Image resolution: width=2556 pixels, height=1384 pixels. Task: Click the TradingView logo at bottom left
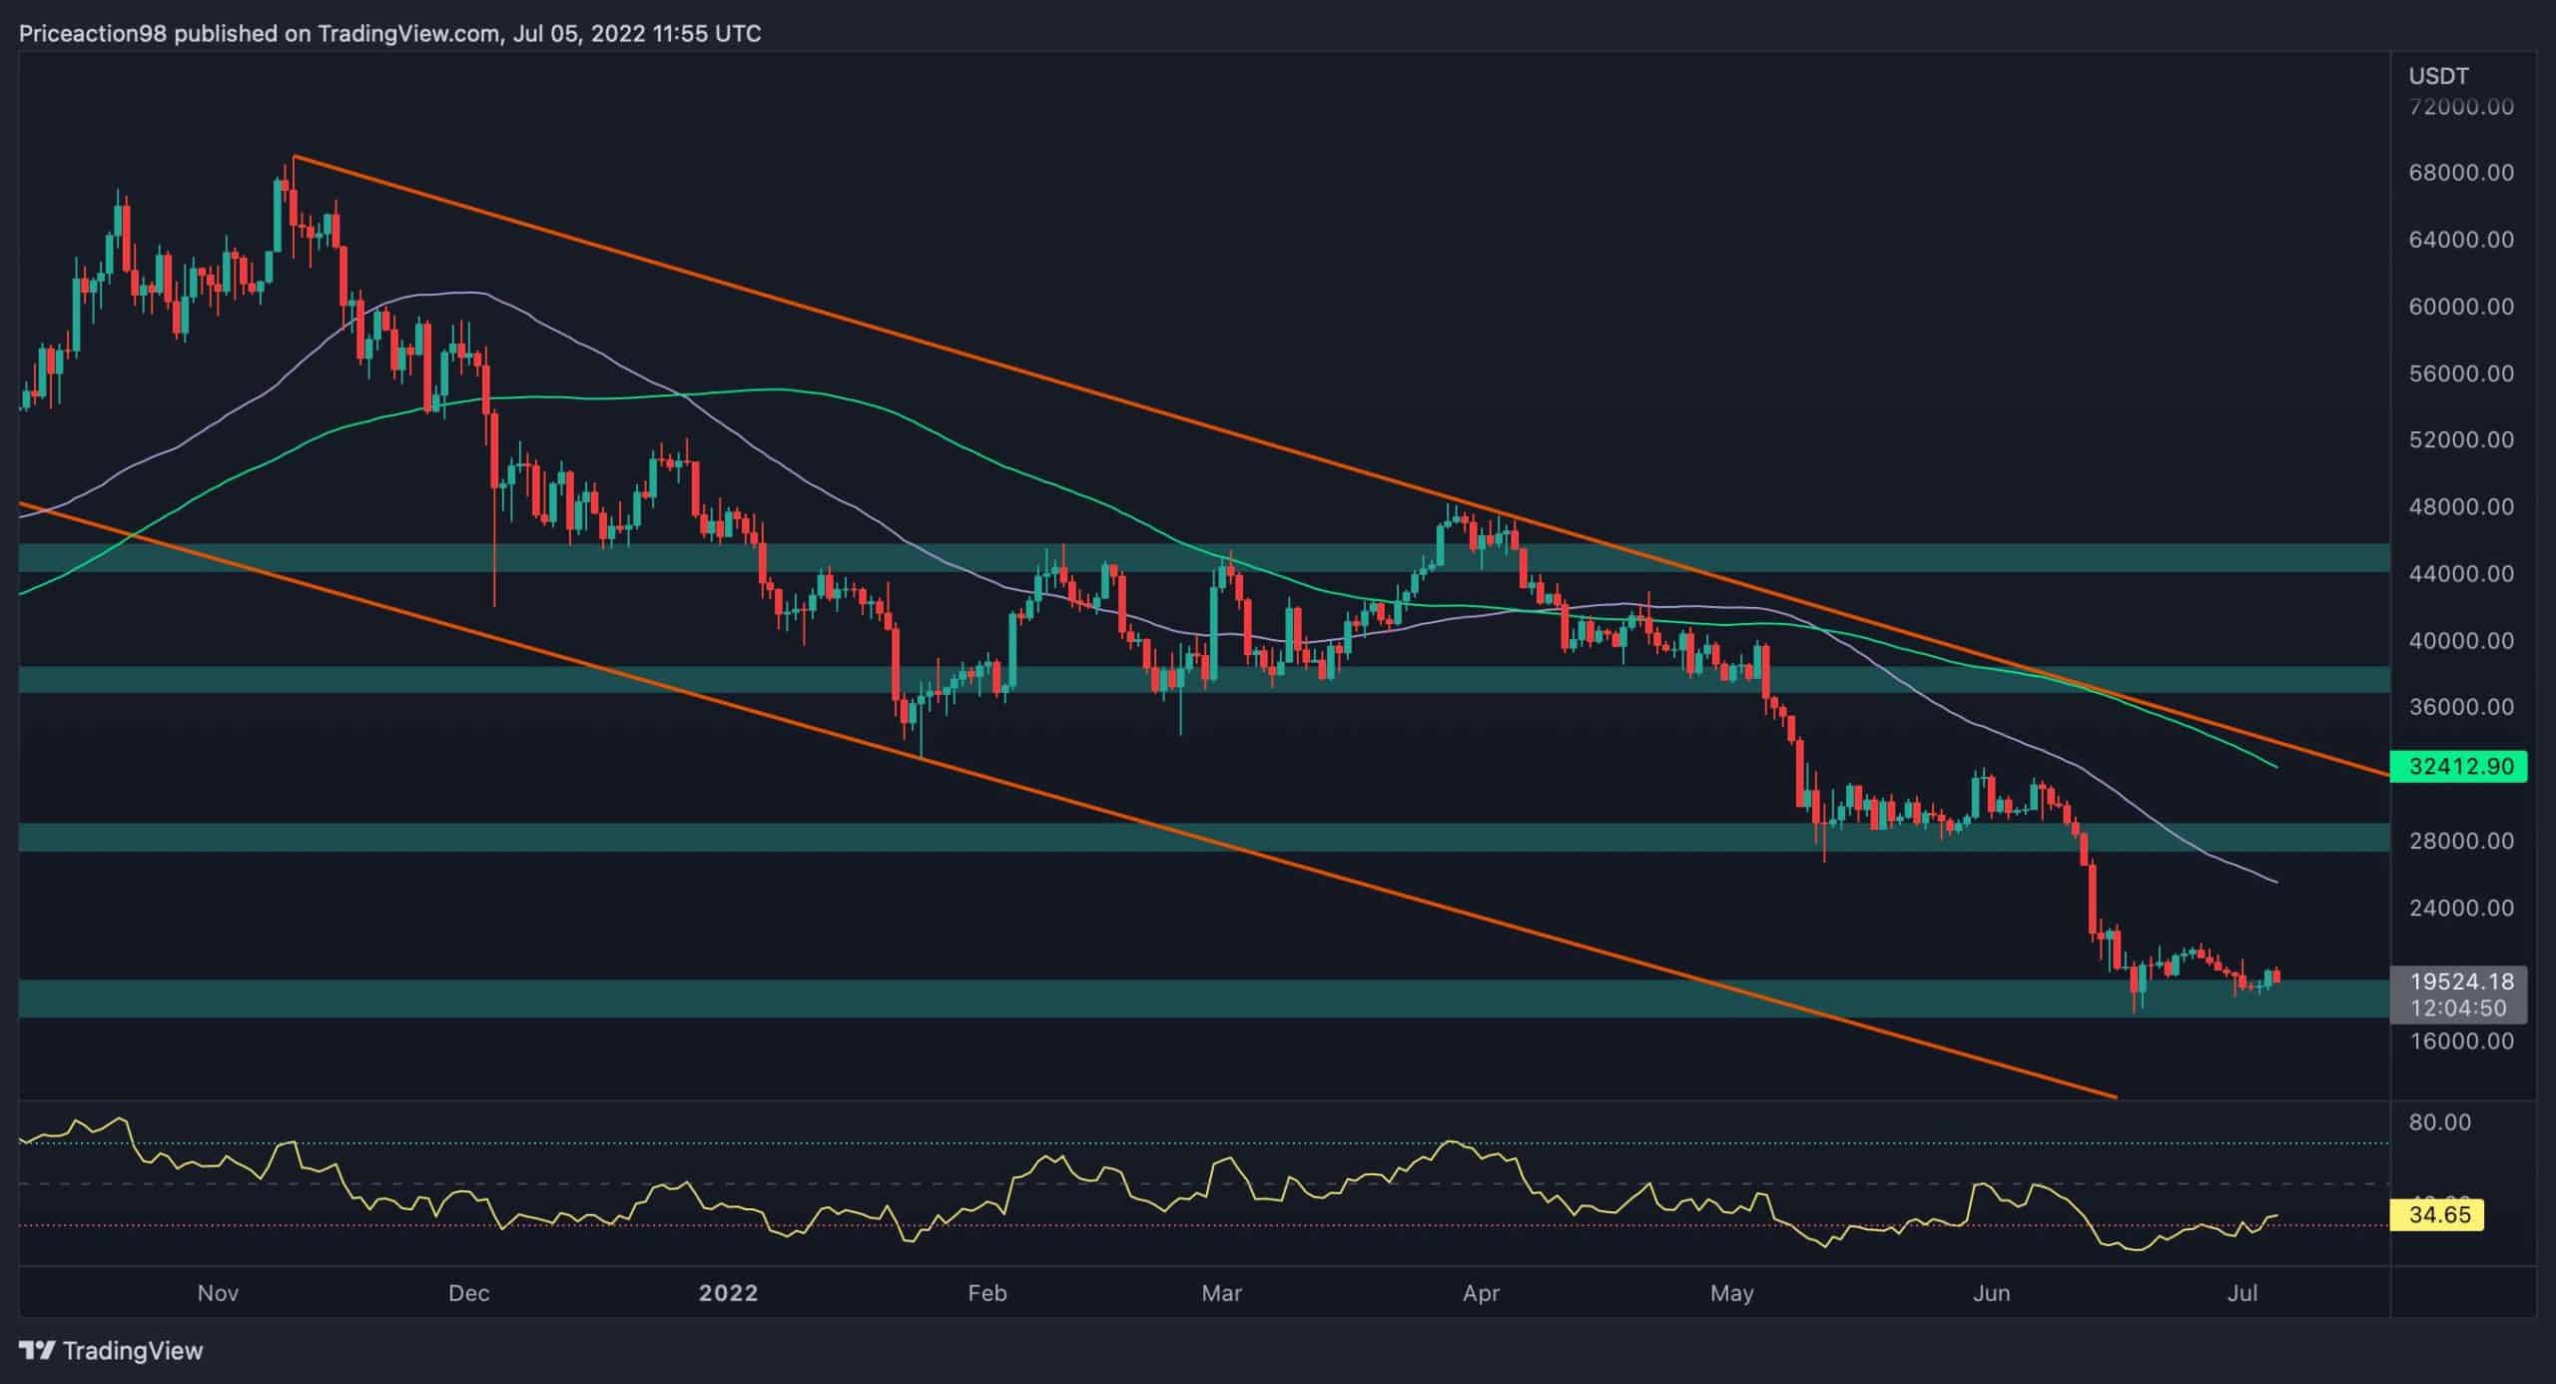111,1351
